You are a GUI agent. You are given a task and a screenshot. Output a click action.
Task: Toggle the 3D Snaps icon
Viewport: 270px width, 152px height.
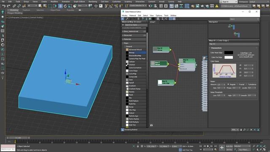106,6
